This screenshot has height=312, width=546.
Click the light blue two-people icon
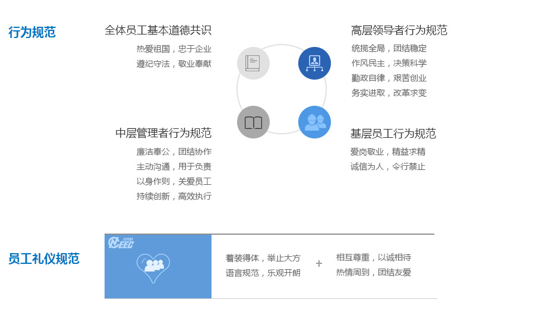[314, 122]
